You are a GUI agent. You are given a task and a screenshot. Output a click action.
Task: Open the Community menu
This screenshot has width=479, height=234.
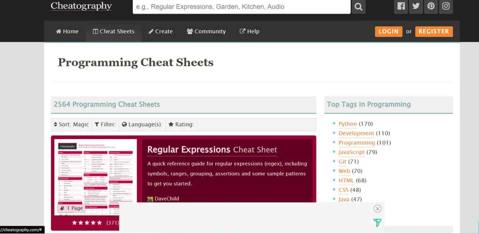[x=206, y=31]
